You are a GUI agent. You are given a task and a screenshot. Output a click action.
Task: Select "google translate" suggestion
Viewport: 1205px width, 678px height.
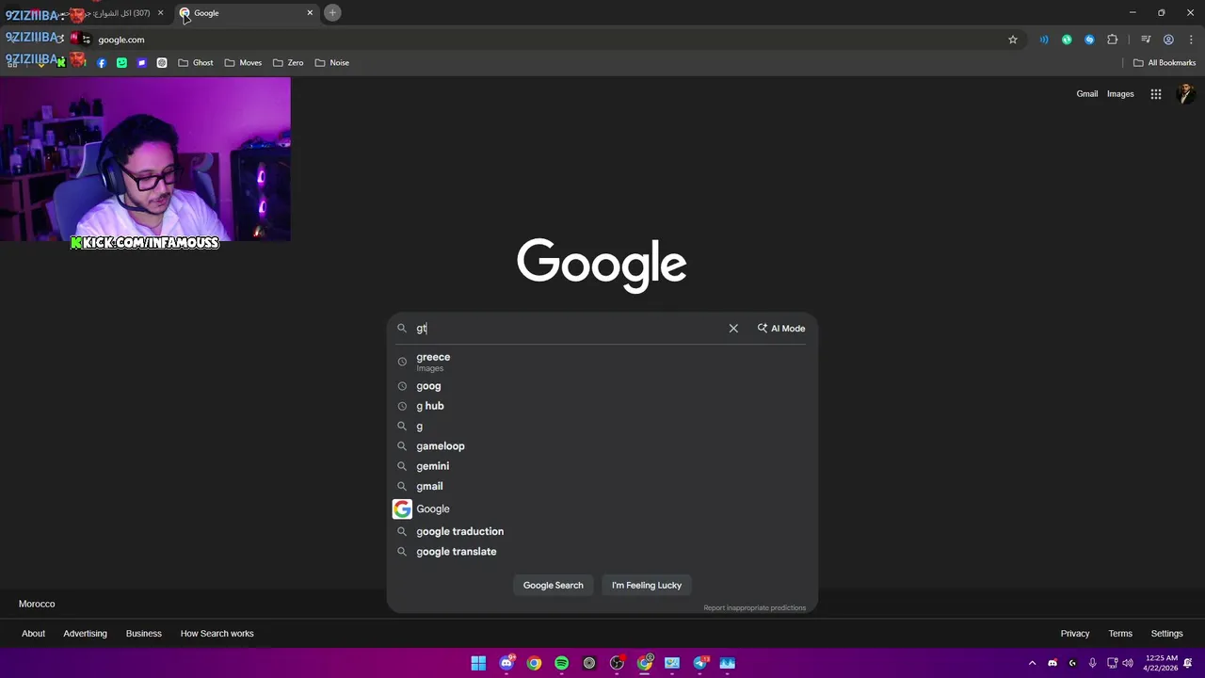coord(602,552)
